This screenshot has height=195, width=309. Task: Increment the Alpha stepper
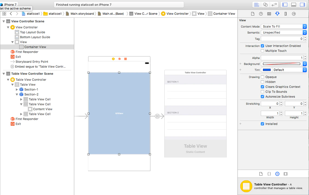(x=305, y=57)
